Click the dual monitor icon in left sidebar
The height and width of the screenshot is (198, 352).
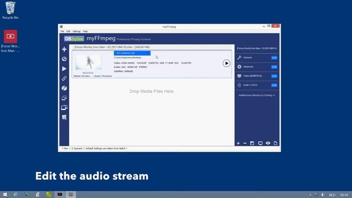[64, 108]
